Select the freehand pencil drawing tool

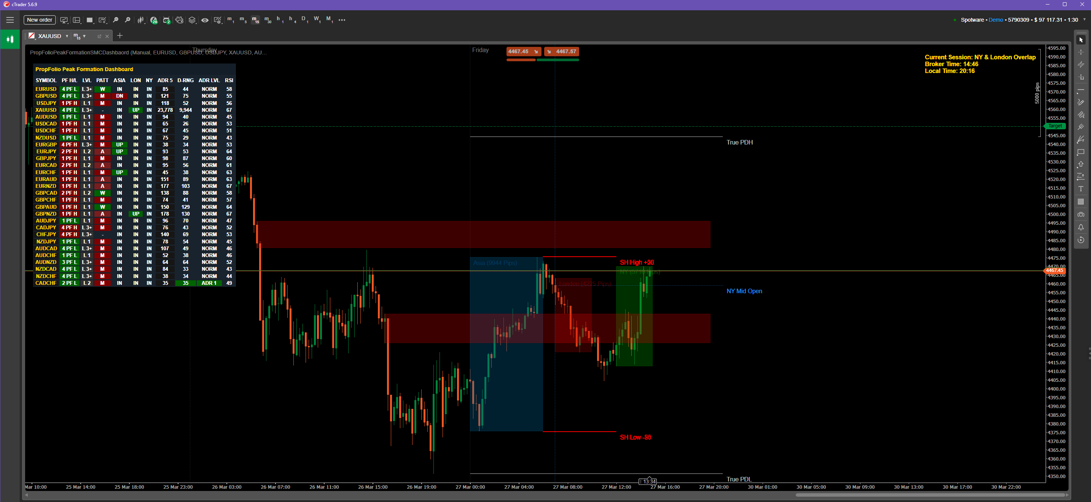pyautogui.click(x=1080, y=102)
